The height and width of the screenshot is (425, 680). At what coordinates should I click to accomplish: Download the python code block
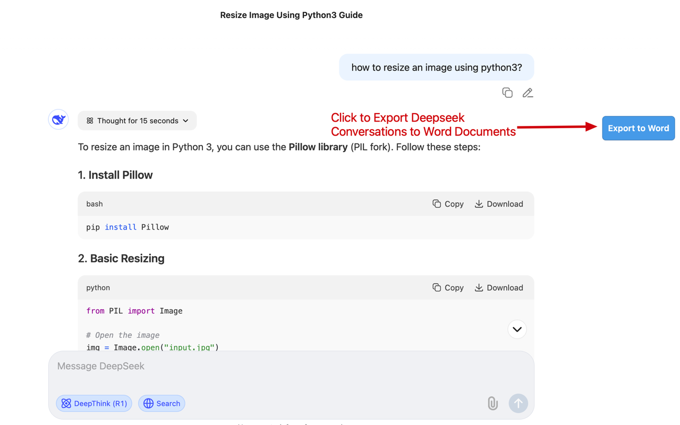[499, 287]
